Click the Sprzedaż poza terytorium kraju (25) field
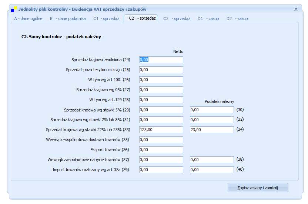308x204 pixels. pos(161,70)
